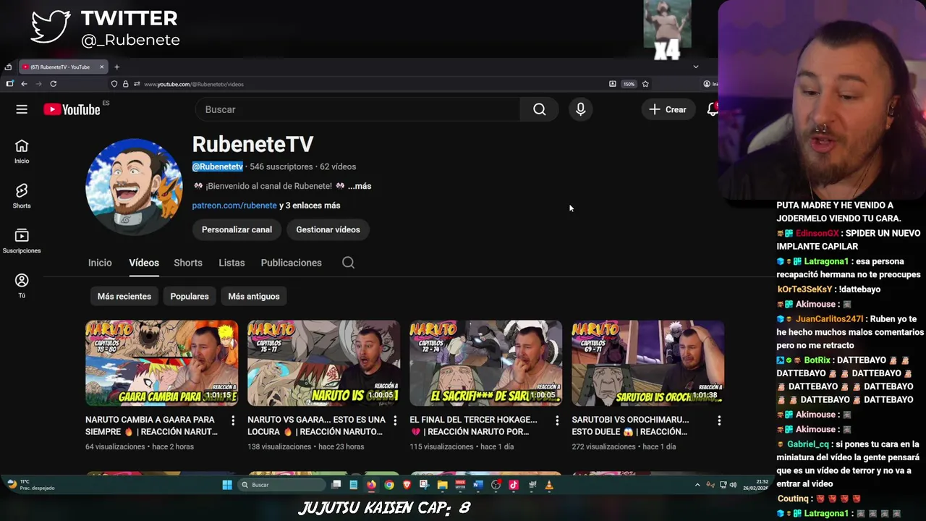Open the Publicaciones channel tab
This screenshot has width=926, height=521.
[x=291, y=263]
